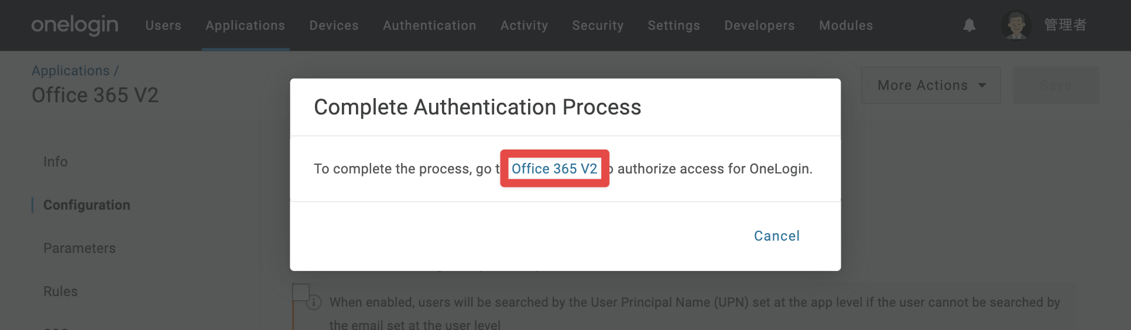Open the Authentication menu
Screen dimensions: 1131x330
(430, 25)
